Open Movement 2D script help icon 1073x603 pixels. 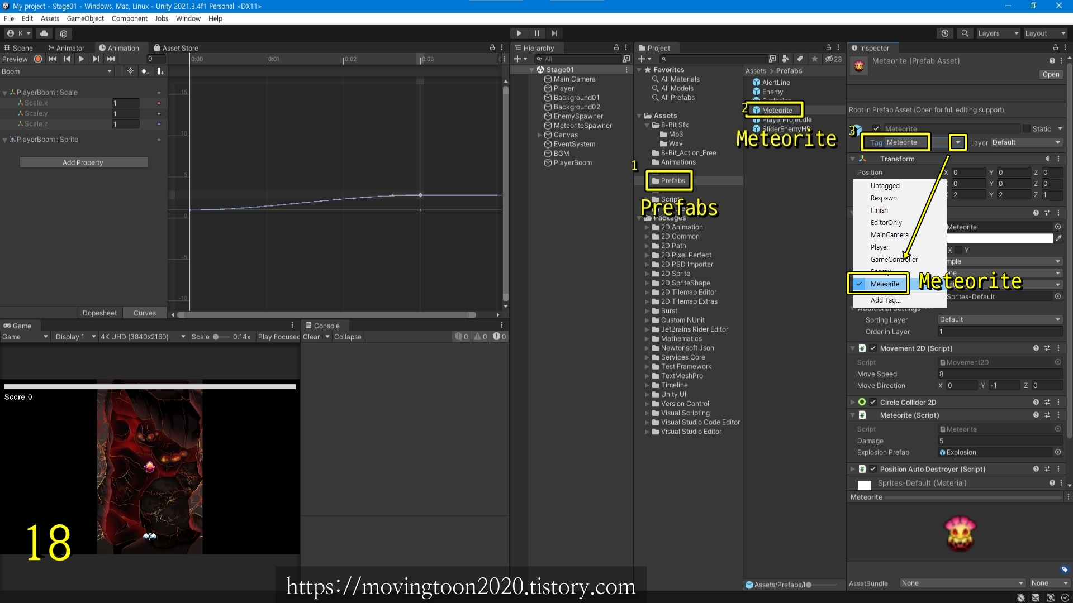[1036, 348]
